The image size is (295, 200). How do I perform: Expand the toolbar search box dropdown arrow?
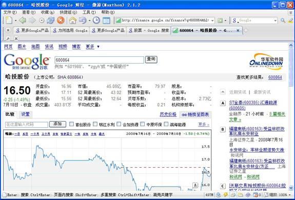[276, 21]
